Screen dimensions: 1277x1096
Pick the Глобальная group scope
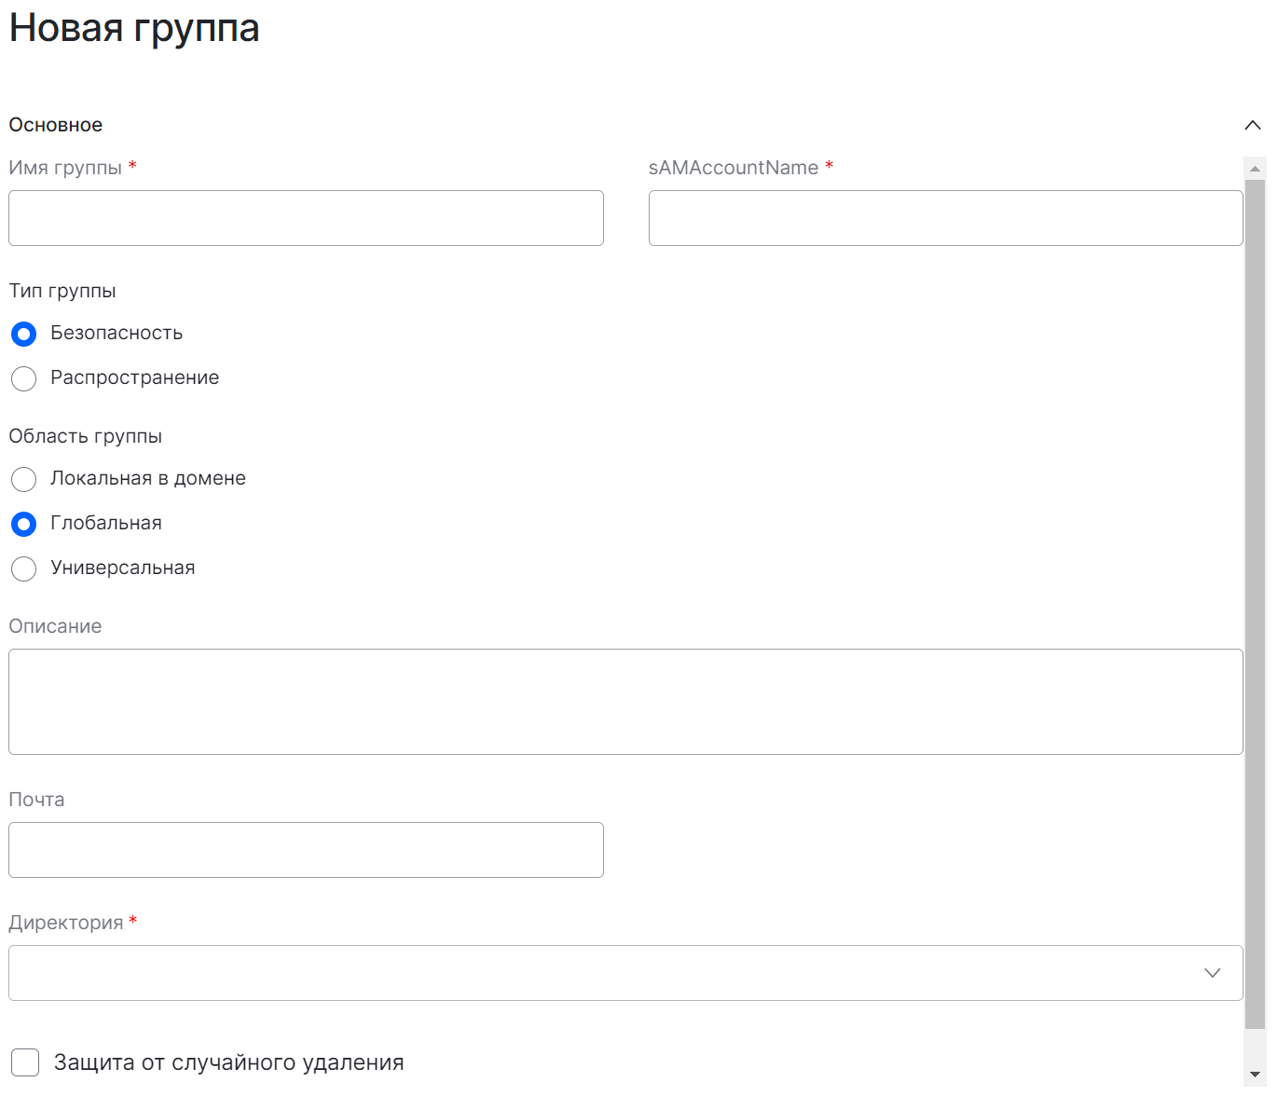coord(24,524)
